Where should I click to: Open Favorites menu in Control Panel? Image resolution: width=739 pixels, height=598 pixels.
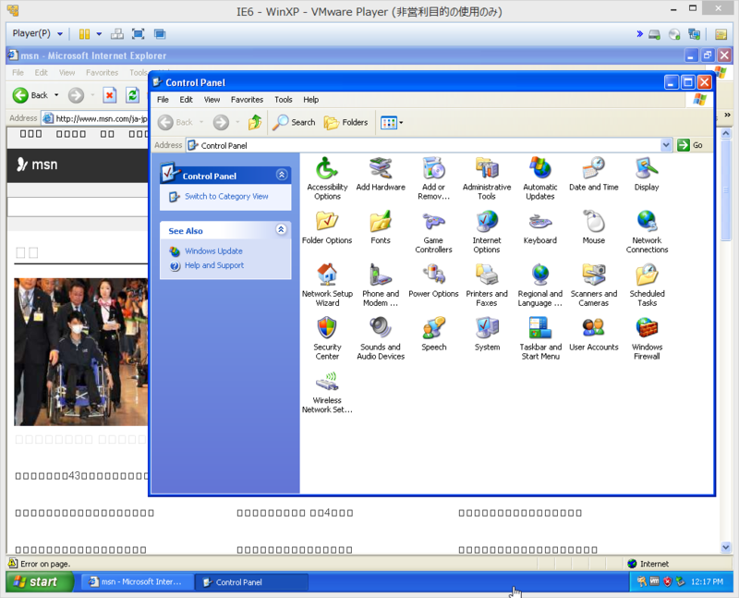247,100
